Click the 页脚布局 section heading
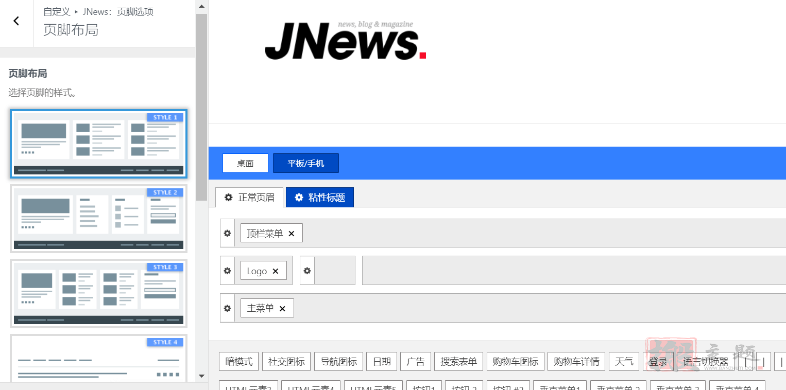This screenshot has width=786, height=390. click(28, 74)
